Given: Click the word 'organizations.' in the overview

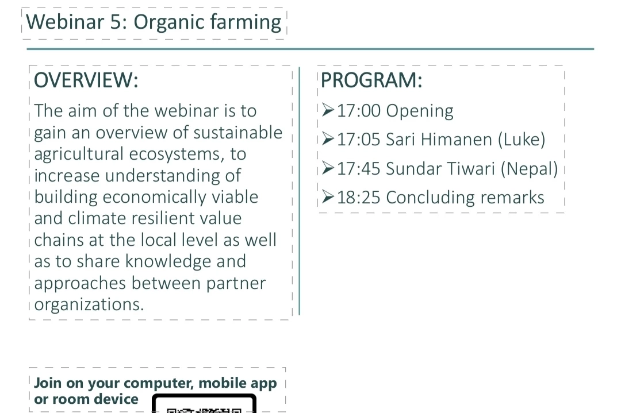Looking at the screenshot, I should [x=89, y=304].
